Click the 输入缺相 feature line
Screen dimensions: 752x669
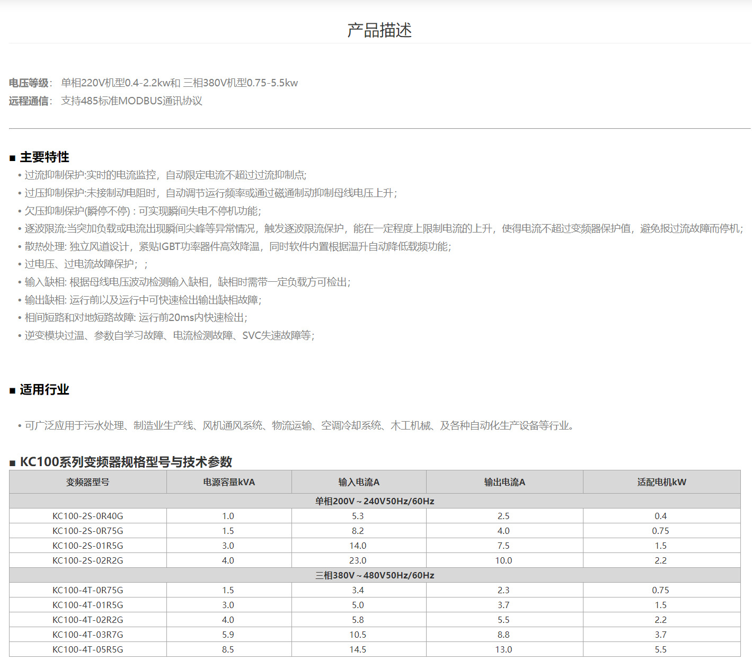tap(187, 282)
